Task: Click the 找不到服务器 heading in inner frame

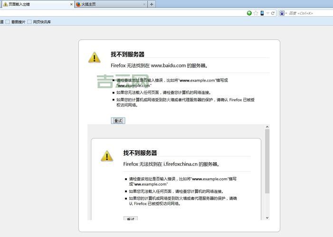Action: pos(140,153)
